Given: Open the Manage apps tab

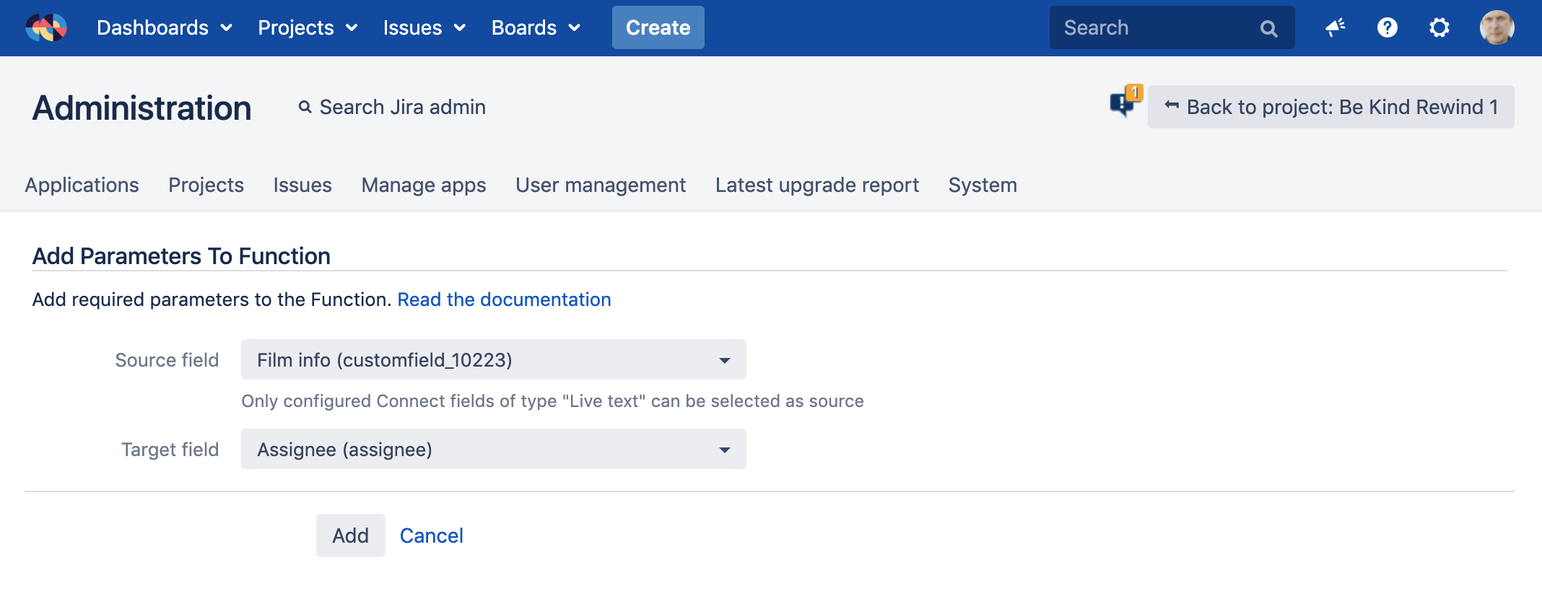Looking at the screenshot, I should (424, 185).
